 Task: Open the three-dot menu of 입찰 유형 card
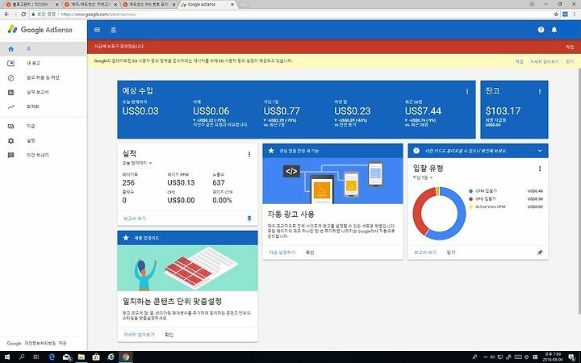(540, 169)
